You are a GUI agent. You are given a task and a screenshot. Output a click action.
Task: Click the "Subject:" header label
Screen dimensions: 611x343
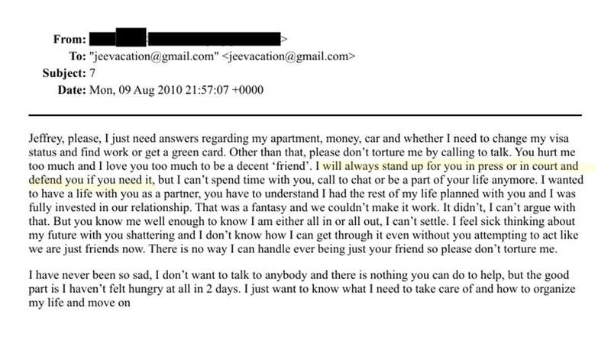(64, 73)
